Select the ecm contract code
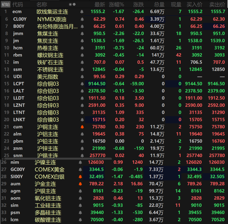Viewport: 228px width, 224px height. (17, 12)
